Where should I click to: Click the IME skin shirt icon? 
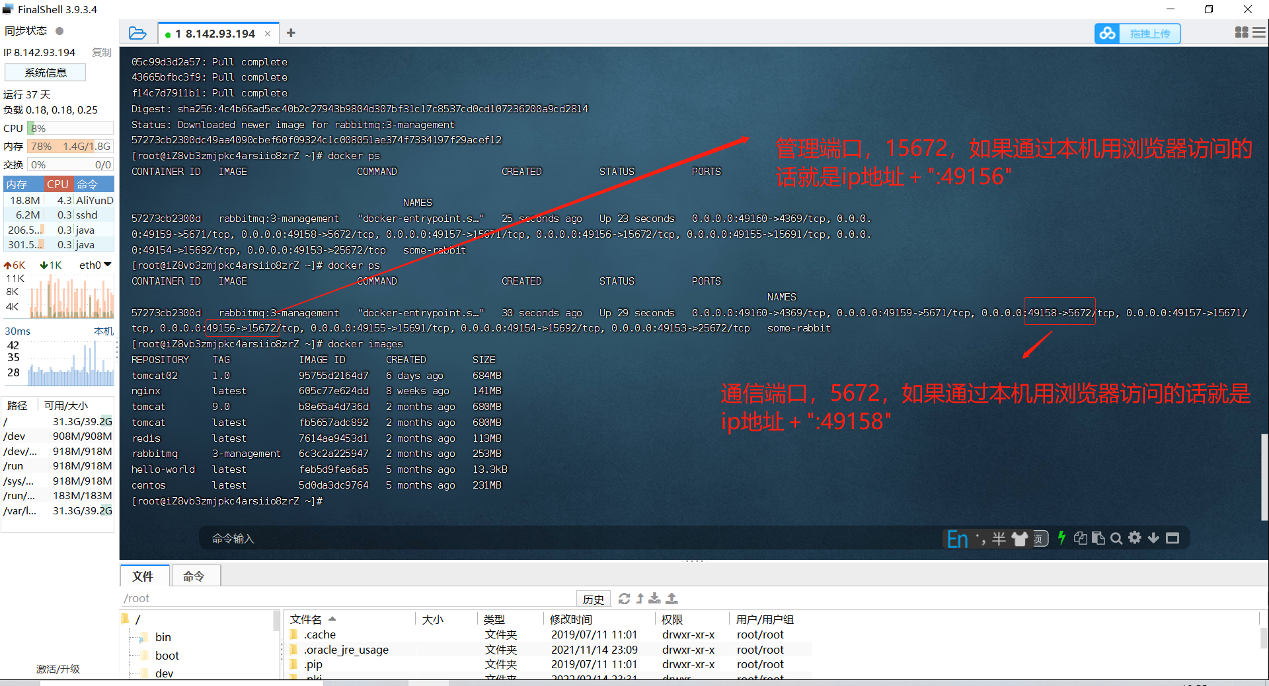click(x=1020, y=539)
